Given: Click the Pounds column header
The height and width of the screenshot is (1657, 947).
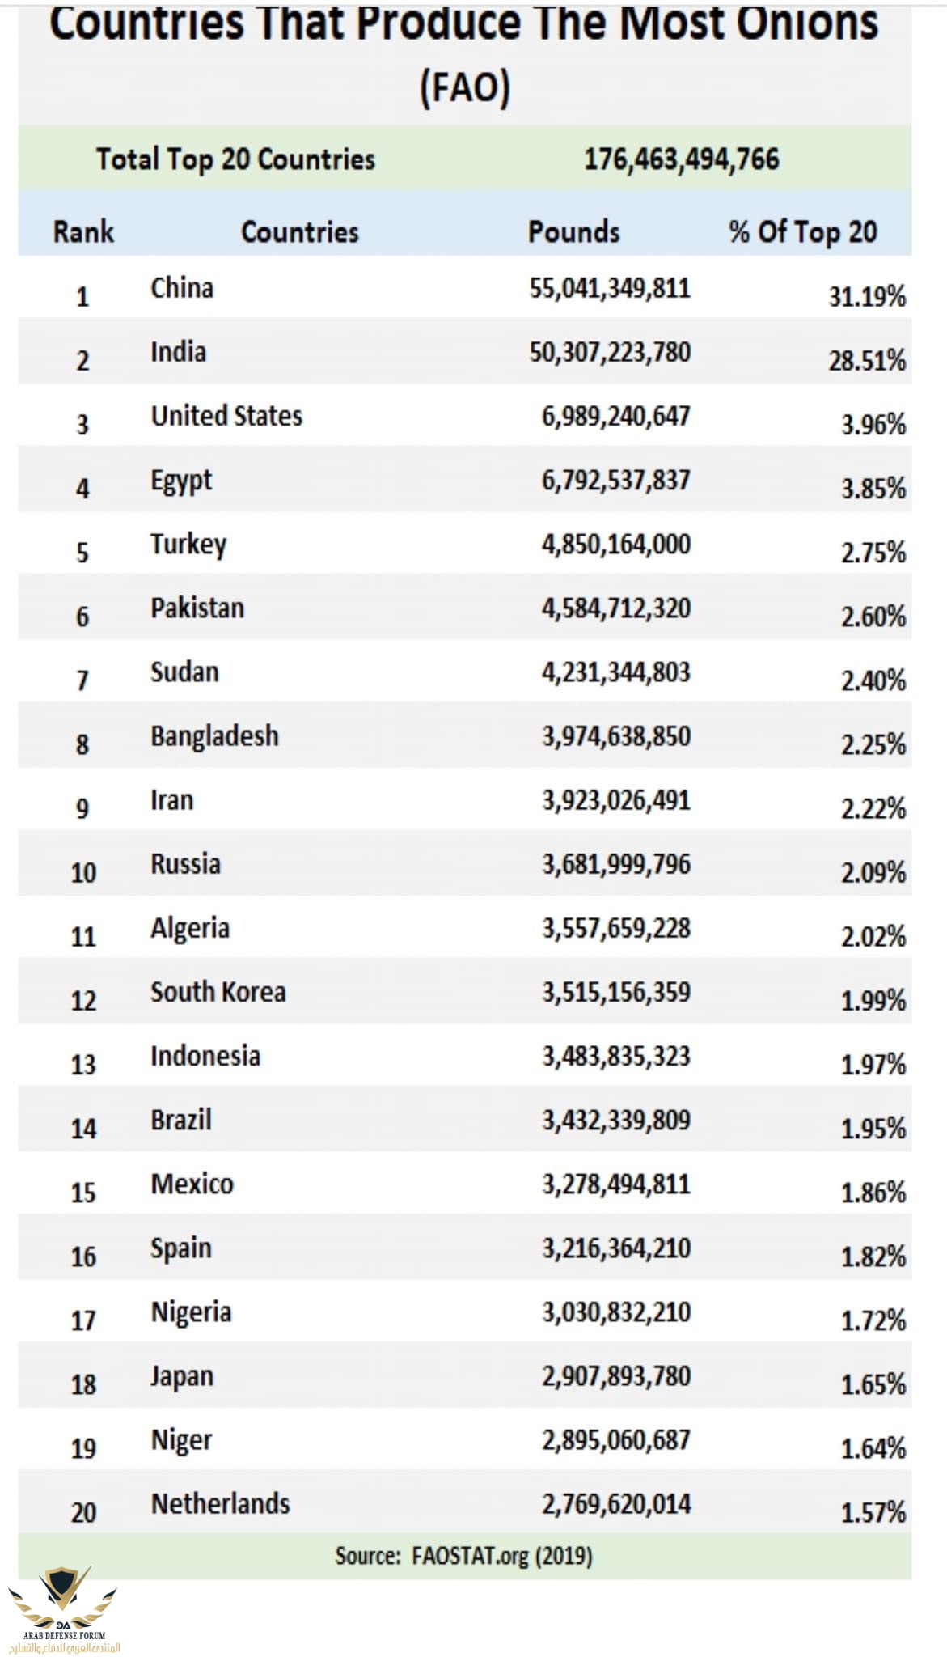Looking at the screenshot, I should [573, 232].
